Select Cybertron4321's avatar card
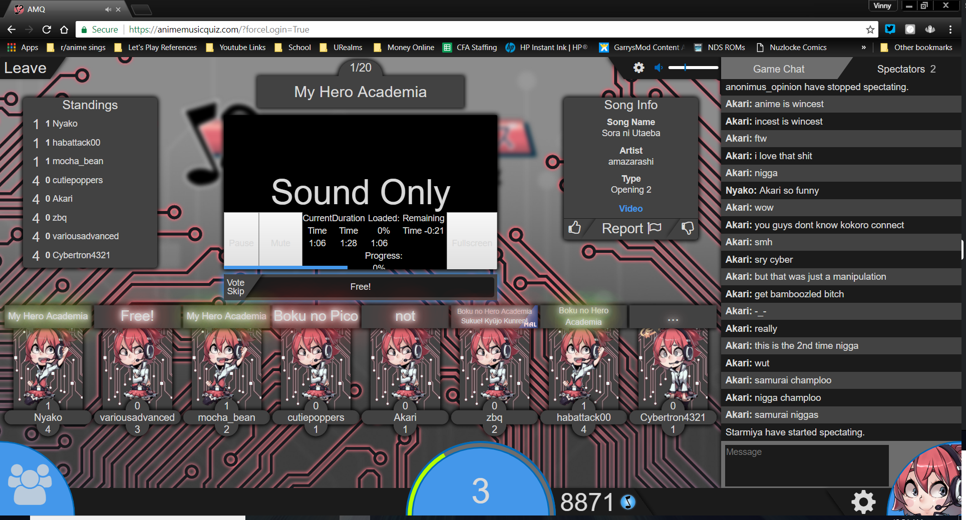Screen dimensions: 966x520 [x=673, y=370]
